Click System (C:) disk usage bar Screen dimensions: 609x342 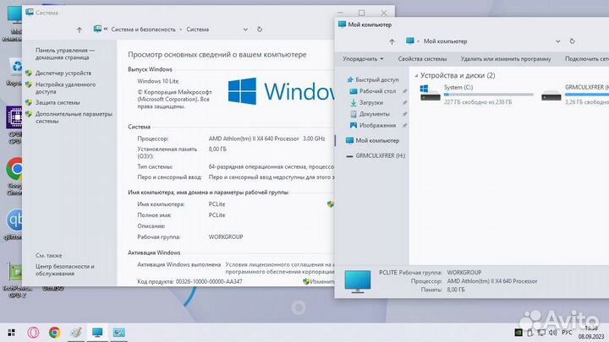coord(489,95)
